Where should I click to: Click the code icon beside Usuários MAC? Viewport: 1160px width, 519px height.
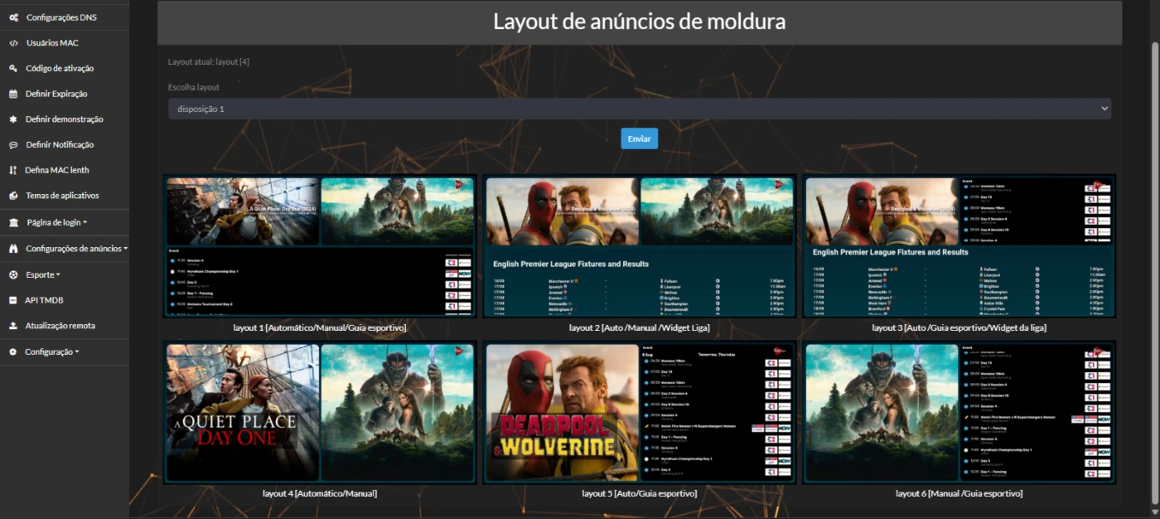[13, 42]
